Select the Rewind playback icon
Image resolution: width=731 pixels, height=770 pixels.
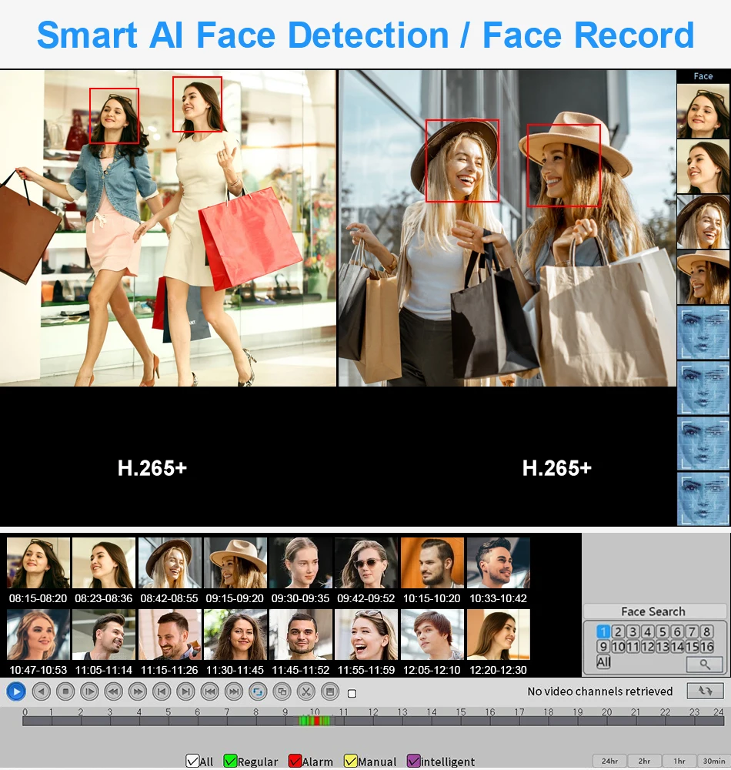(x=112, y=691)
